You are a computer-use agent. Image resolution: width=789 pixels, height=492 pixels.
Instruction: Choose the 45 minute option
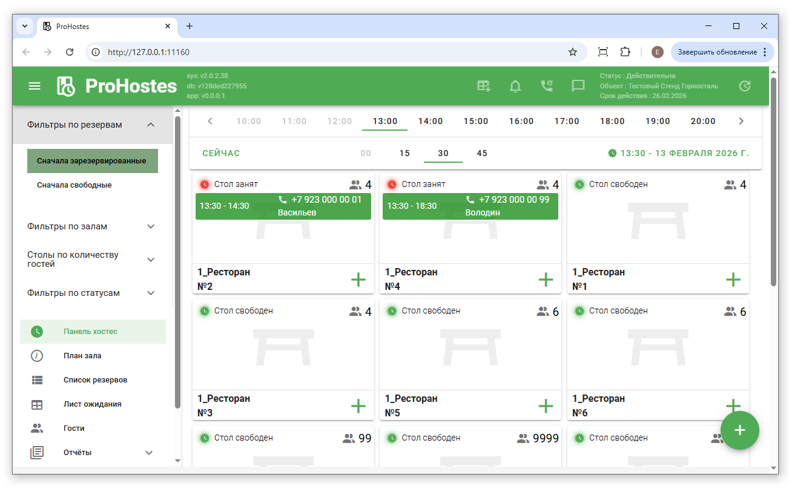(x=482, y=153)
